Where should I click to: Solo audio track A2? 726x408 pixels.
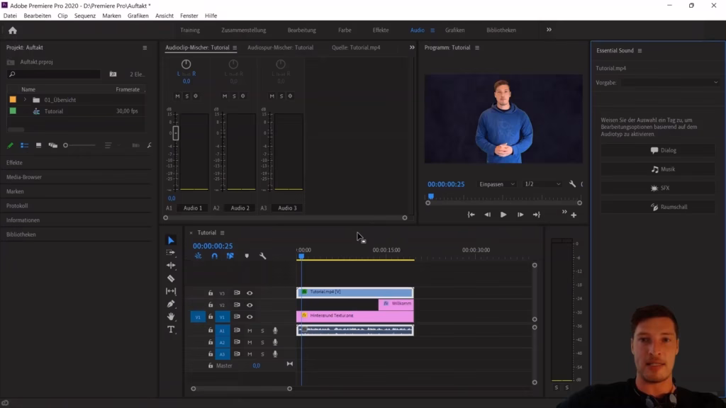tap(263, 342)
